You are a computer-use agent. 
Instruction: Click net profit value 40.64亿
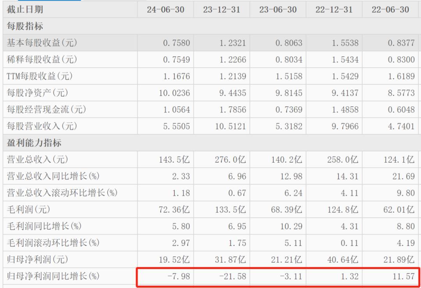(x=343, y=259)
